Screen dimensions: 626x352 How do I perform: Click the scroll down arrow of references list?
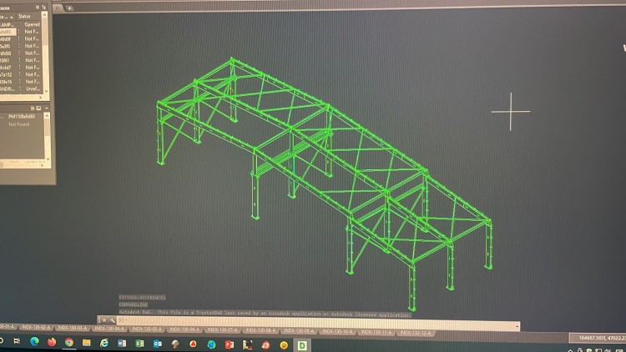pos(46,91)
